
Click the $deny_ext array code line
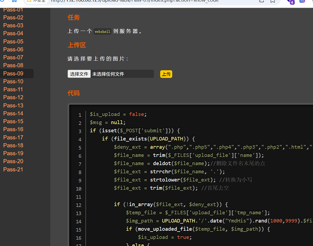click(213, 147)
